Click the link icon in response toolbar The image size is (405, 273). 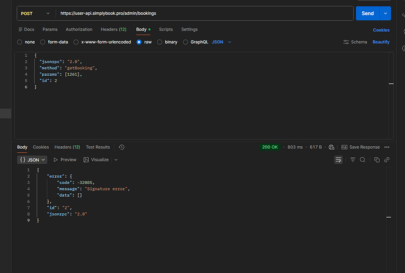pyautogui.click(x=387, y=160)
